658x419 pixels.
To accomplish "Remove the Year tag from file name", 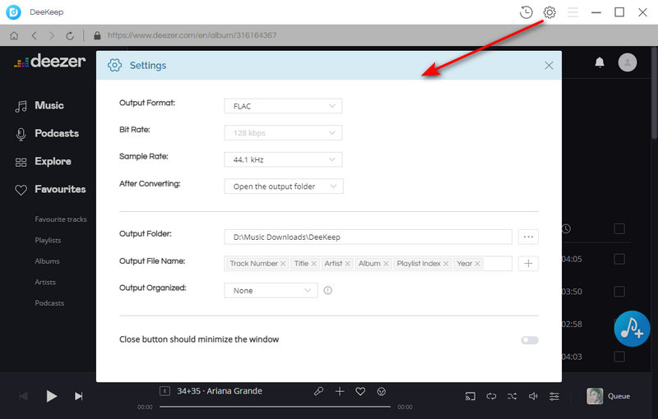I will (477, 264).
